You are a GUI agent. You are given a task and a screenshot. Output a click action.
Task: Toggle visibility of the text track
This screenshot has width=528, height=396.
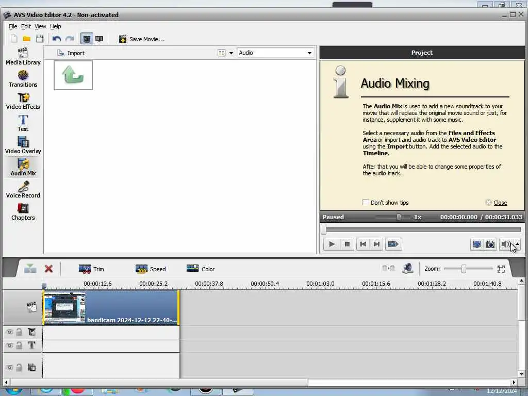(x=9, y=345)
